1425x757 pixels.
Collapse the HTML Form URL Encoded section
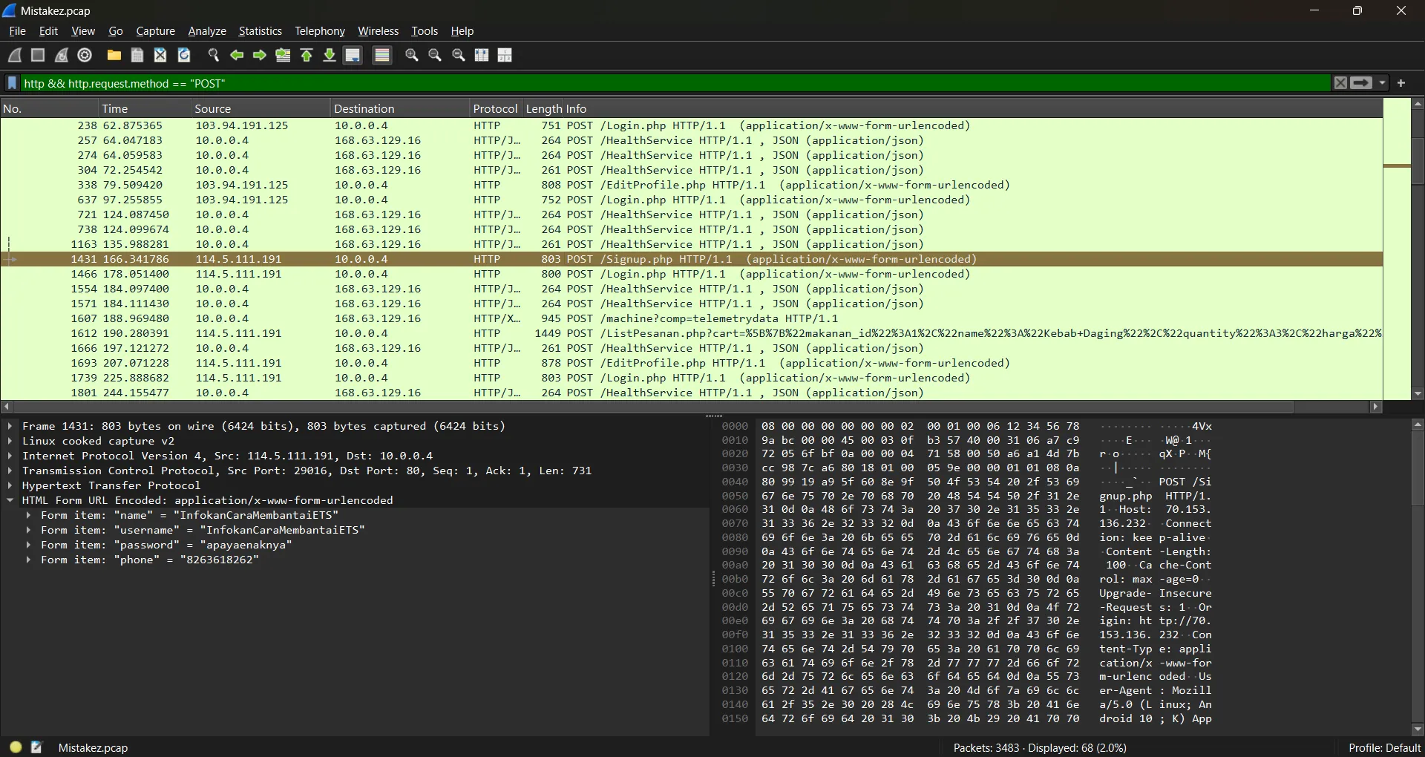coord(10,500)
